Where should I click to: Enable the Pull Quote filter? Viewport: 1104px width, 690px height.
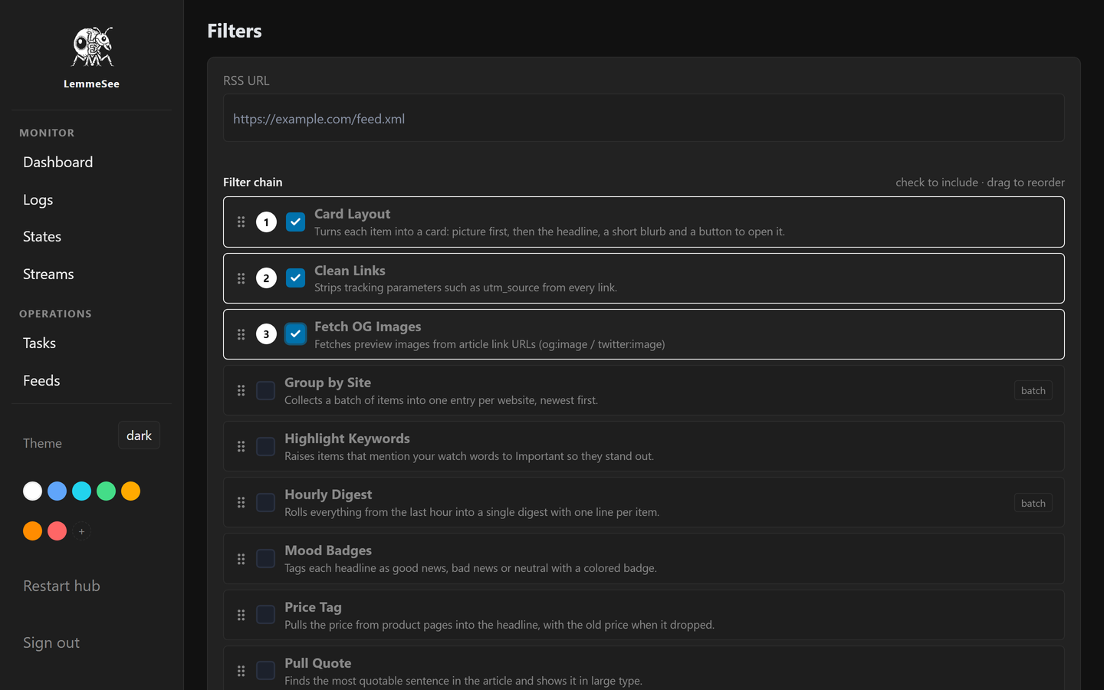click(x=265, y=671)
